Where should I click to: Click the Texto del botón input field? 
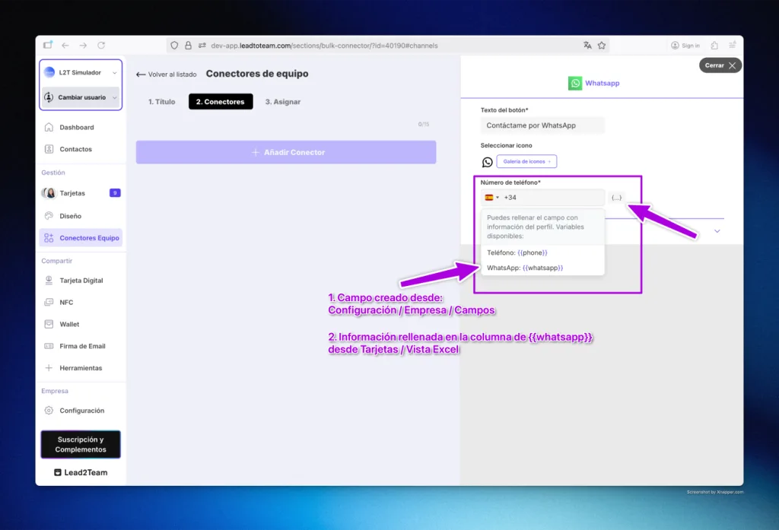tap(542, 125)
